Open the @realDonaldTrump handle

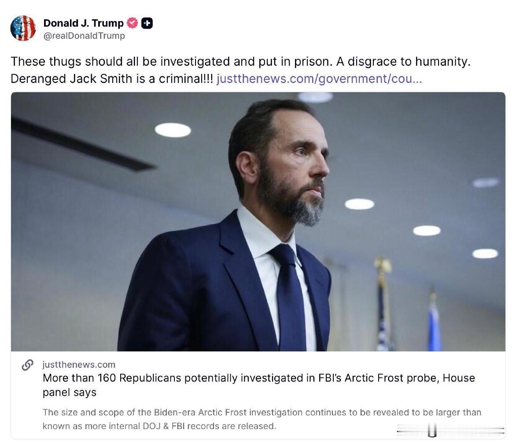84,36
